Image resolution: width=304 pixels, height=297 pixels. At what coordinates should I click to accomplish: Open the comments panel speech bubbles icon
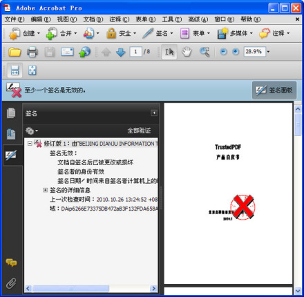click(x=11, y=262)
